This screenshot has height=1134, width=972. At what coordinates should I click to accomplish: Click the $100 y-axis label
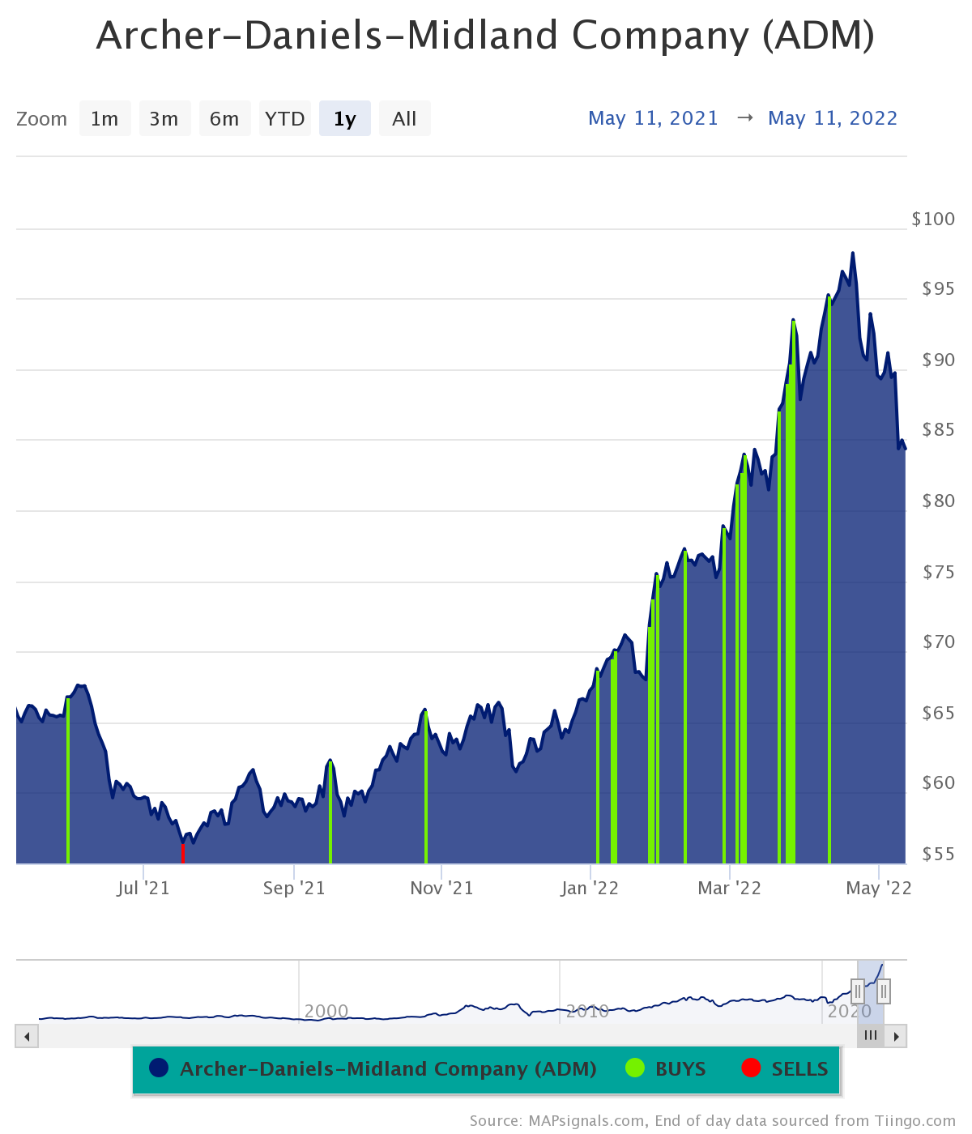tap(933, 219)
